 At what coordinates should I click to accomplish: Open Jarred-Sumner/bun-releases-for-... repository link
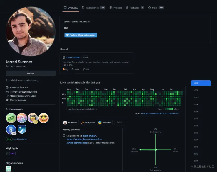(85, 139)
